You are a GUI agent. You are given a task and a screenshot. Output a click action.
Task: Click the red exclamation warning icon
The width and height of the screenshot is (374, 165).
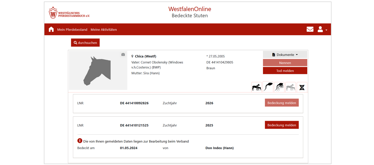click(x=80, y=141)
